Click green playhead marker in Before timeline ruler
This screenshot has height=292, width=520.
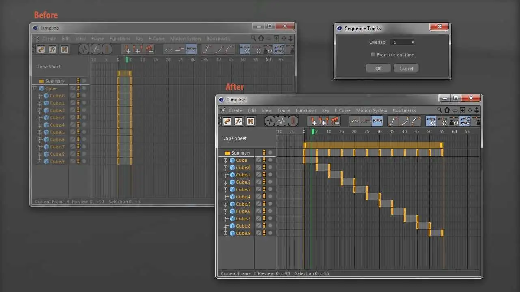[x=127, y=60]
